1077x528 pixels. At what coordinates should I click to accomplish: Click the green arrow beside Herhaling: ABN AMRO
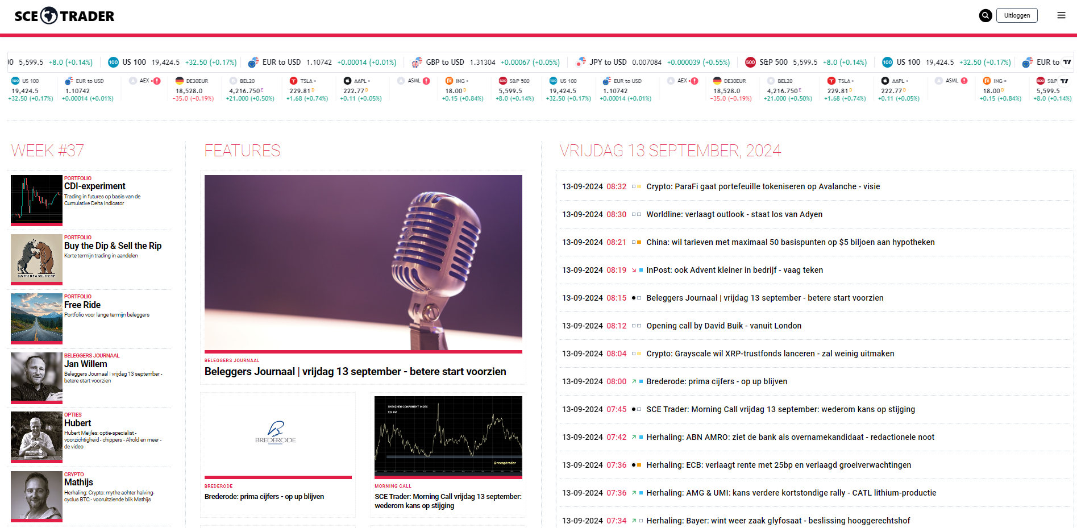(634, 437)
